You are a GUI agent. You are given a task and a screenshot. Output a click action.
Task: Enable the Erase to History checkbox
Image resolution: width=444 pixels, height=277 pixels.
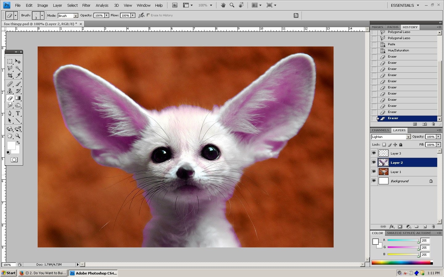coord(148,15)
